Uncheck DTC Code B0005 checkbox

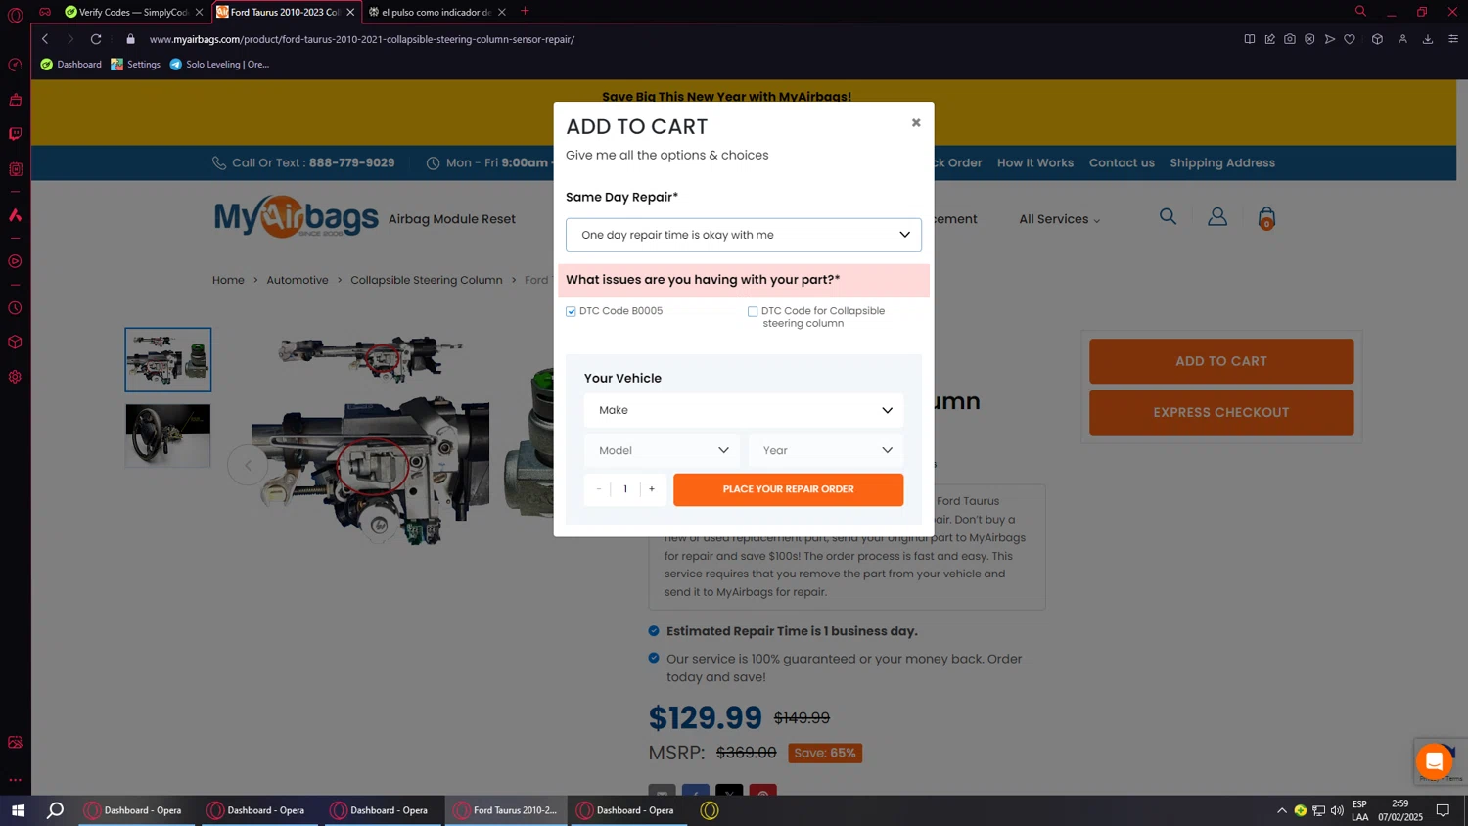pyautogui.click(x=571, y=311)
